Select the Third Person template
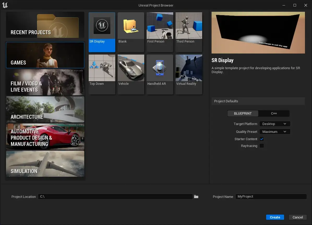This screenshot has width=312, height=225. [x=189, y=26]
